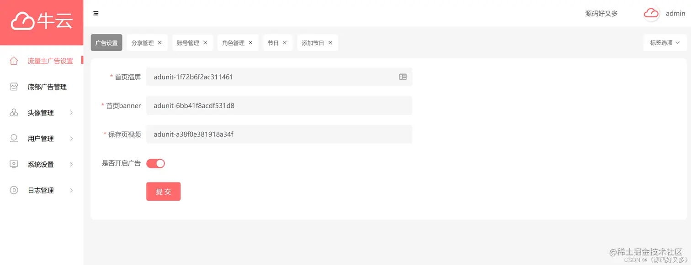The image size is (691, 265).
Task: Open 头像管理 menu item
Action: pos(42,113)
